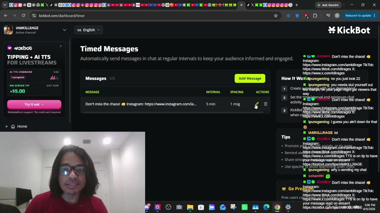Open the English language dropdown
The height and width of the screenshot is (213, 380).
click(88, 30)
